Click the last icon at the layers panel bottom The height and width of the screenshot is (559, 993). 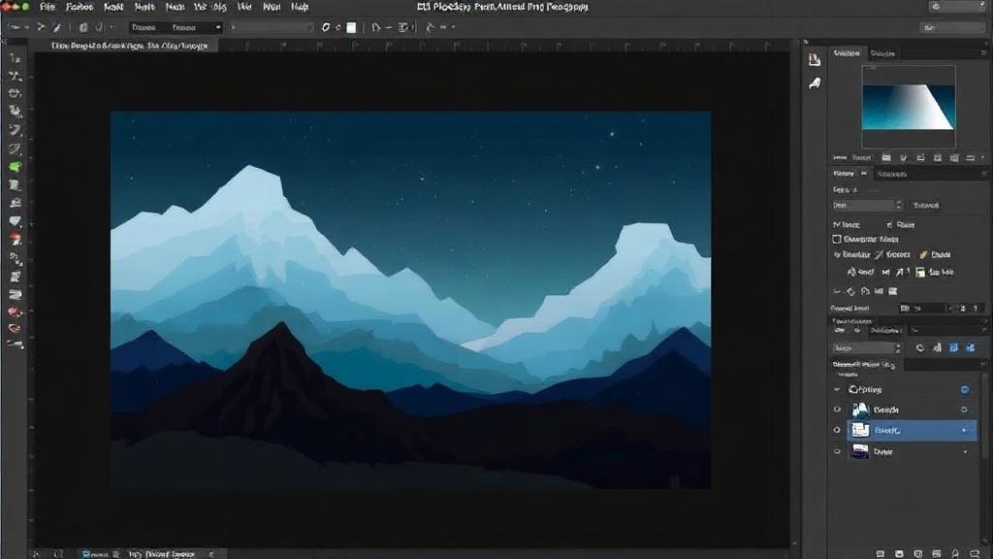pyautogui.click(x=974, y=553)
